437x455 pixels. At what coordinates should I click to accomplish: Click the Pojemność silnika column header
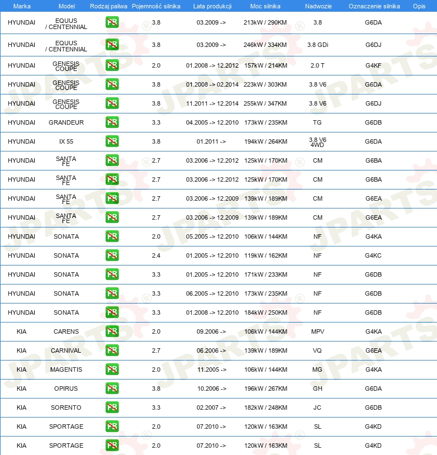[x=156, y=6]
